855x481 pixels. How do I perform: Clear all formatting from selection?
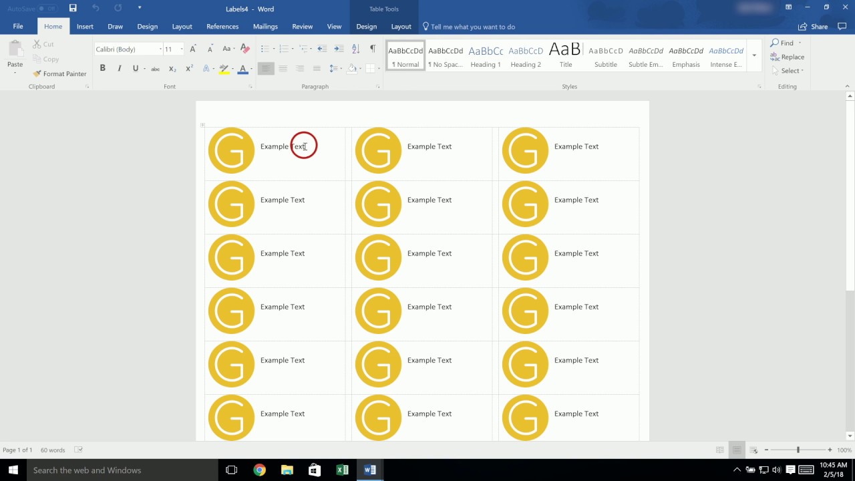coord(244,49)
